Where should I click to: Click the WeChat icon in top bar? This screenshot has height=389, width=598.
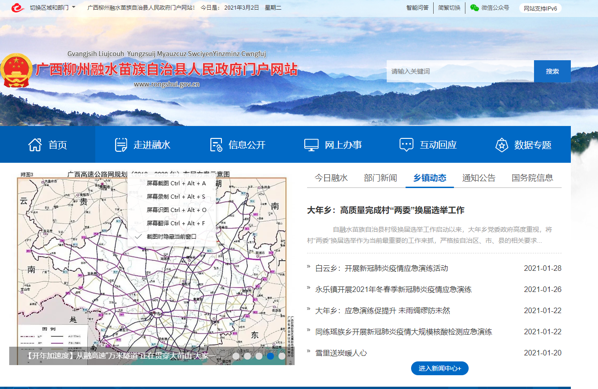474,8
